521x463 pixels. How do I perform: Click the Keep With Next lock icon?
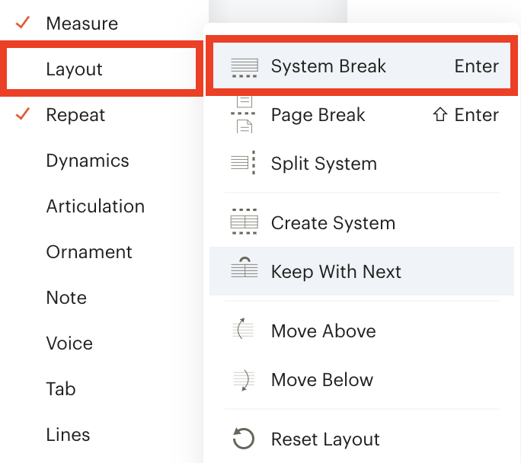(245, 267)
